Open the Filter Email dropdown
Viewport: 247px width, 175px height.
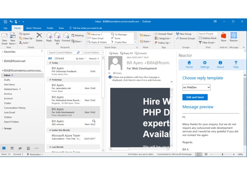click(x=207, y=43)
